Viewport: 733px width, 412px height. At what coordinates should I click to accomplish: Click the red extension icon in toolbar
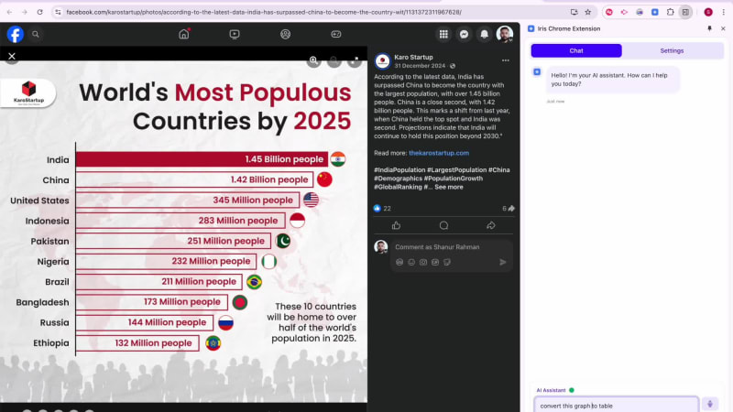(x=609, y=12)
